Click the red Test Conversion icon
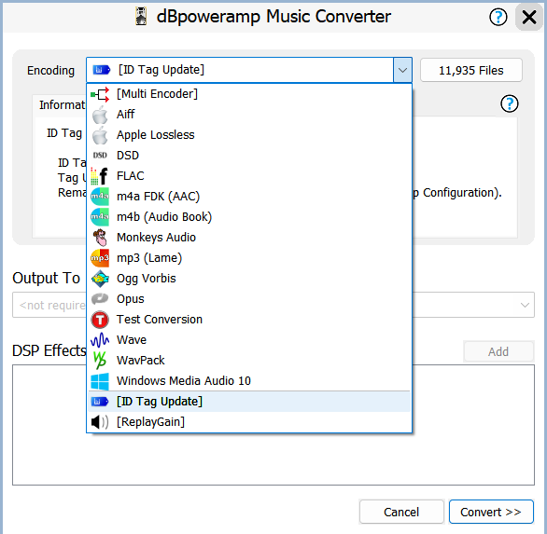Viewport: 547px width, 534px height. pyautogui.click(x=100, y=320)
